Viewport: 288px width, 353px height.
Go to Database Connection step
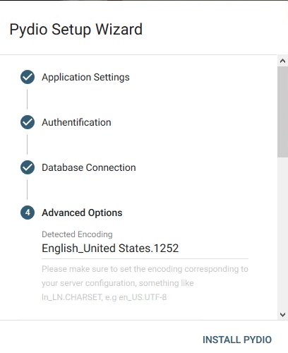tap(89, 167)
